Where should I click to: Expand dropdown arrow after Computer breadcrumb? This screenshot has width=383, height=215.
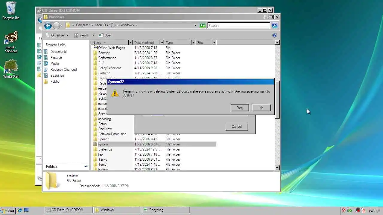92,25
